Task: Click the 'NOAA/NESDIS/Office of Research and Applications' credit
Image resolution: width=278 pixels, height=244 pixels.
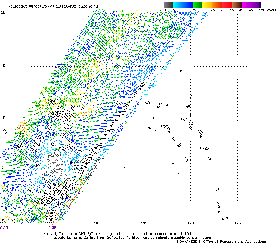Action: 221,242
